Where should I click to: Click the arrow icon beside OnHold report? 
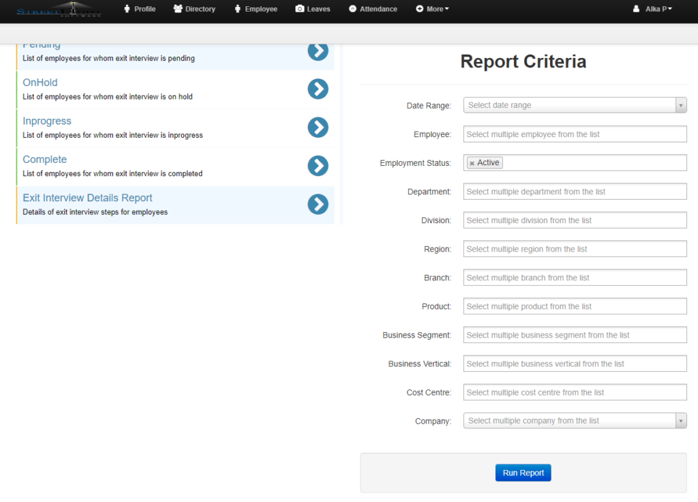pyautogui.click(x=318, y=89)
